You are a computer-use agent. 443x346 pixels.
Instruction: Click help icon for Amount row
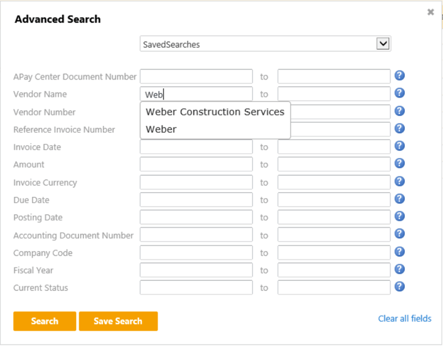point(399,163)
